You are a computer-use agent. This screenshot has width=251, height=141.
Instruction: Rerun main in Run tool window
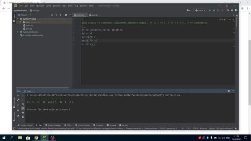click(18, 96)
